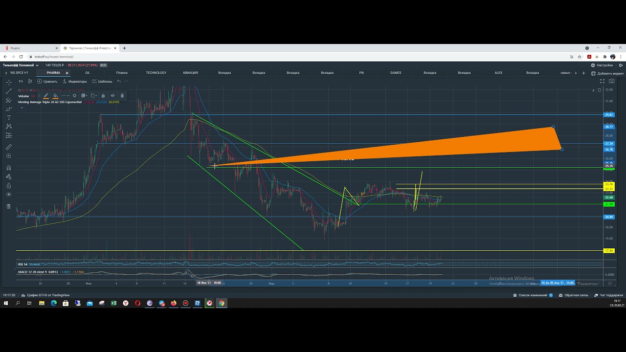Open a new browser tab
The height and width of the screenshot is (352, 626).
(x=124, y=48)
